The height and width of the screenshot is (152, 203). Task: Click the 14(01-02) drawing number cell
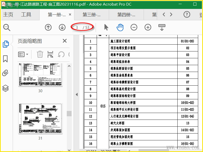[188, 130]
